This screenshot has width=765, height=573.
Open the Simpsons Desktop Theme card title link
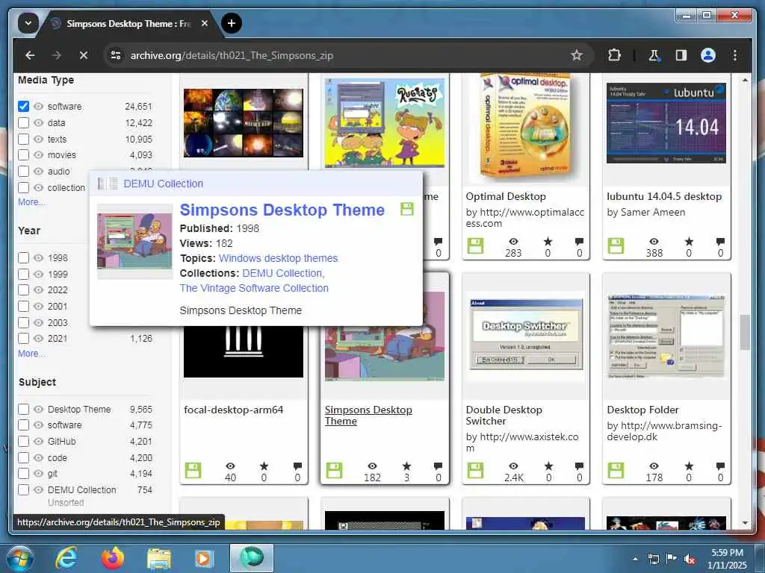[368, 415]
